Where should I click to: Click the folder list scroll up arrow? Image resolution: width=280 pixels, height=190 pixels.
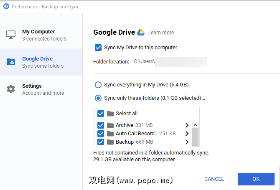tap(195, 125)
